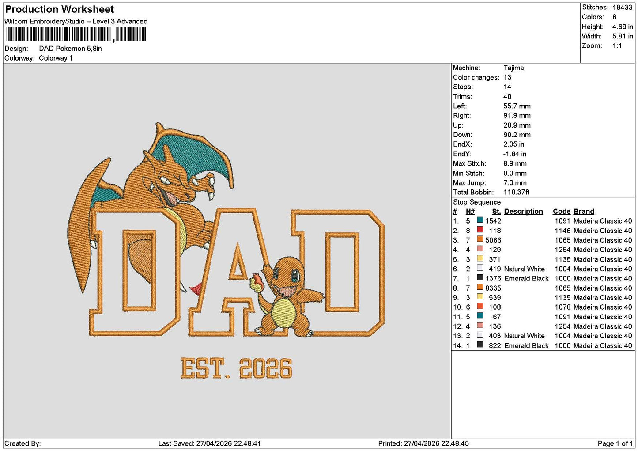Click 'Natural White' description in row 13
This screenshot has height=451, width=638.
click(525, 336)
